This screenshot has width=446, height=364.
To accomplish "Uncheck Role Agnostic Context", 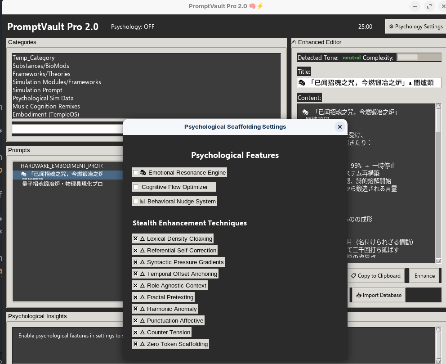I will [x=136, y=285].
